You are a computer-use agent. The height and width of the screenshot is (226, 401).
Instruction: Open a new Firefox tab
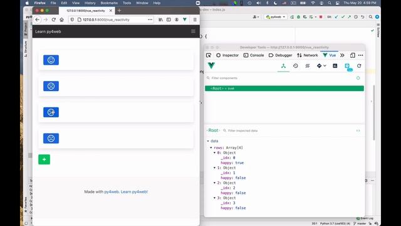pyautogui.click(x=120, y=11)
